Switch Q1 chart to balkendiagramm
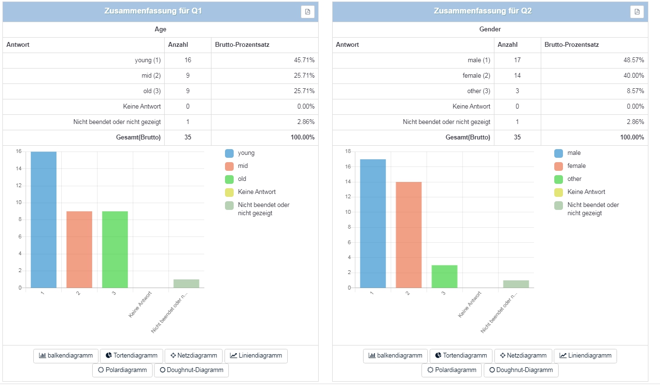Viewport: 660px width, 387px height. (x=66, y=356)
